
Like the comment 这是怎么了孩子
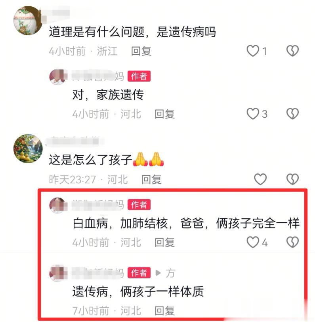coord(260,179)
